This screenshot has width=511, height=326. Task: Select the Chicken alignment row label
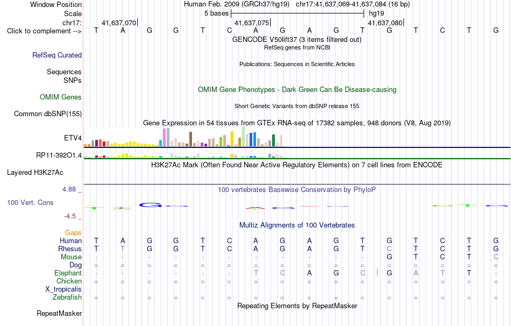point(69,281)
